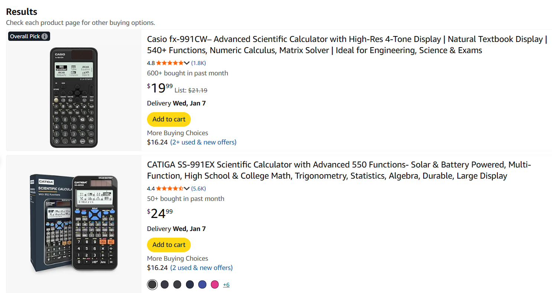Select the pink color swatch
The height and width of the screenshot is (293, 552).
215,284
